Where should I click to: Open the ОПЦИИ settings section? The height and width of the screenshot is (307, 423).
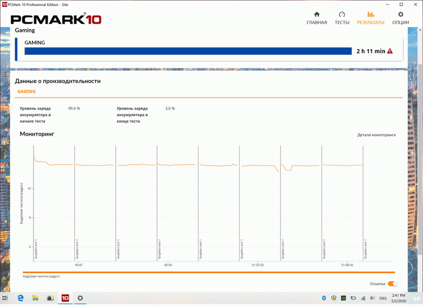coord(400,18)
